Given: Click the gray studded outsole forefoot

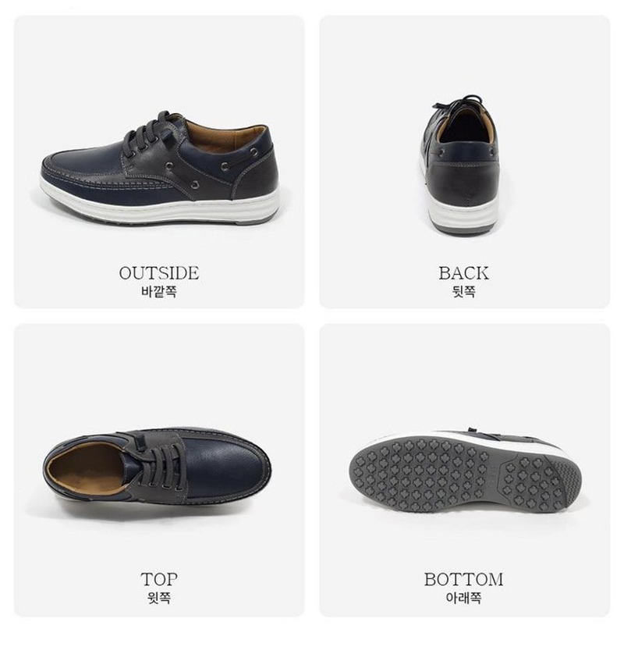Looking at the screenshot, I should pyautogui.click(x=421, y=474).
